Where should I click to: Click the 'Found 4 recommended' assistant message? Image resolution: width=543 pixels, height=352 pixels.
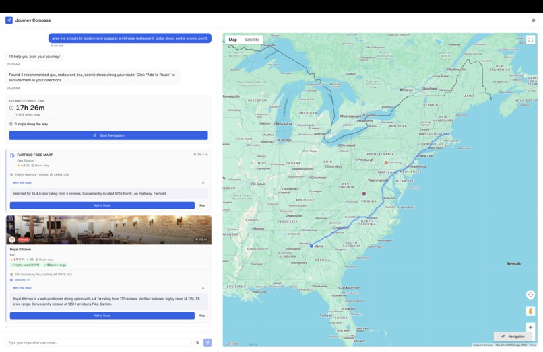[x=93, y=77]
